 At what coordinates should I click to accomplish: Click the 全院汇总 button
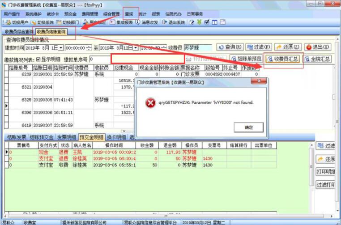pos(317,59)
